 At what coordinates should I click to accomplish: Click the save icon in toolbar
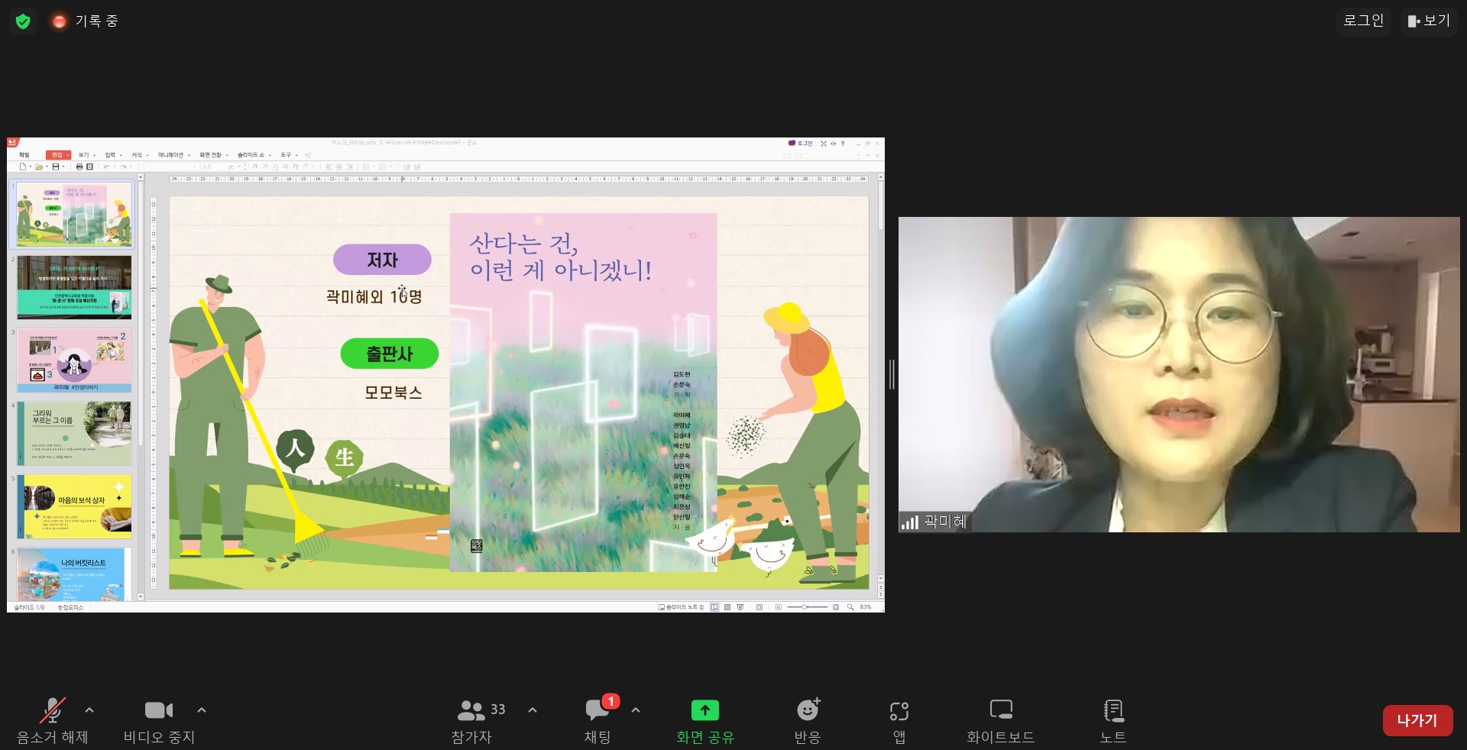pyautogui.click(x=55, y=166)
